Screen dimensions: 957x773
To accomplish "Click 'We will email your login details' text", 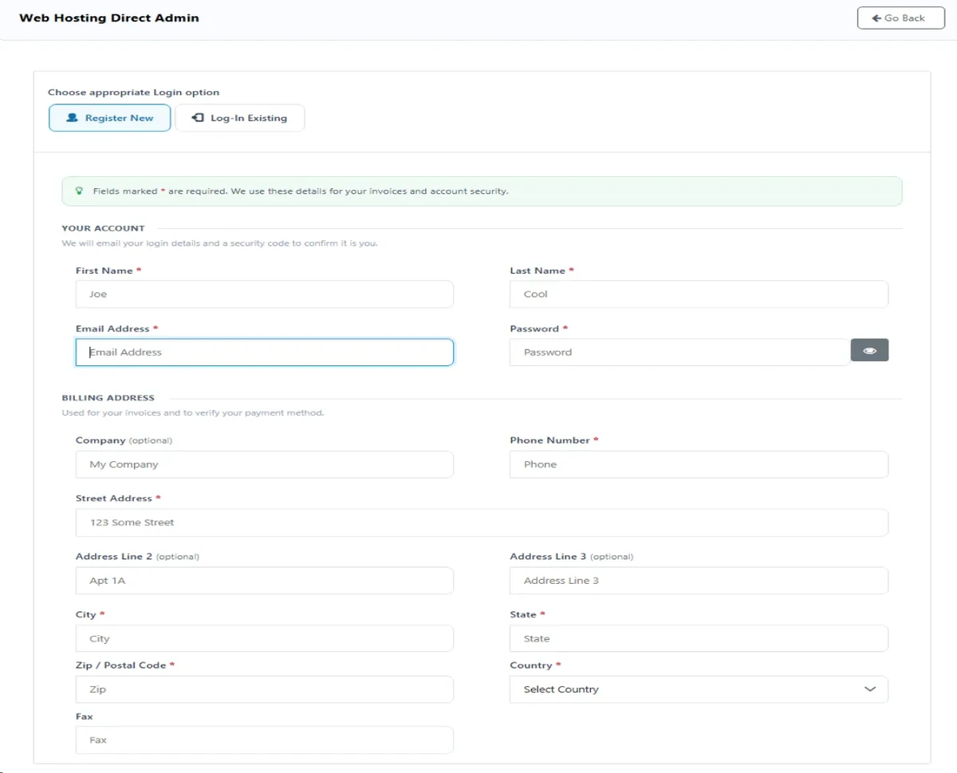I will [220, 243].
